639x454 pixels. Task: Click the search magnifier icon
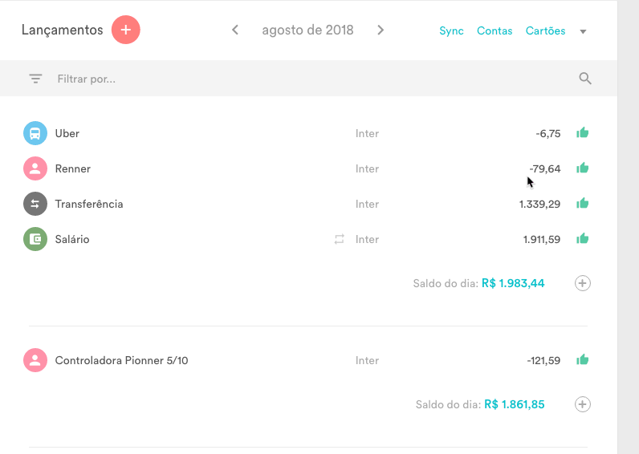(x=584, y=78)
